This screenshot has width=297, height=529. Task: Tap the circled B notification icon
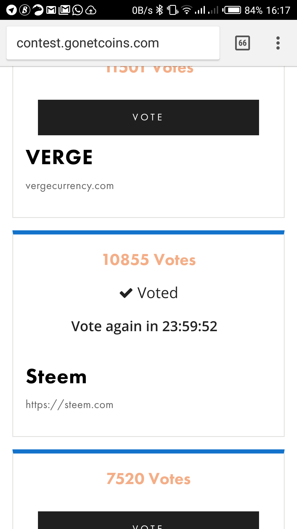[x=25, y=10]
